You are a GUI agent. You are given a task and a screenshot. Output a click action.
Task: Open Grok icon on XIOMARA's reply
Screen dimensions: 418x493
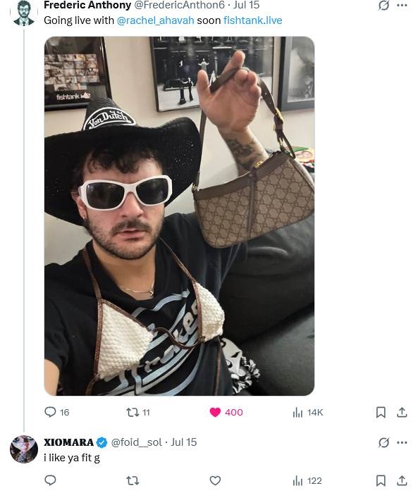coord(383,443)
